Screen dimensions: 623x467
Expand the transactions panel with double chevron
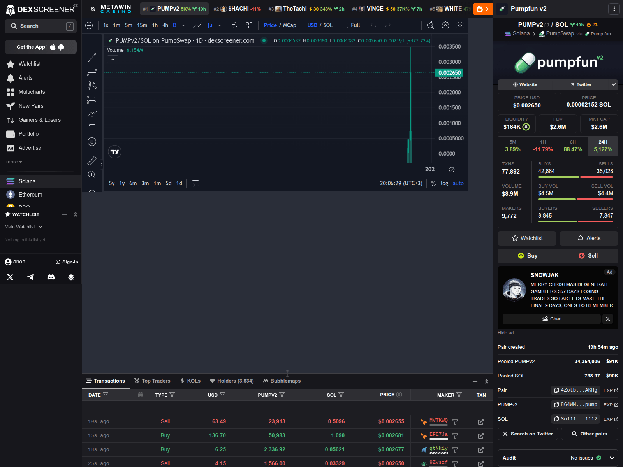coord(487,381)
